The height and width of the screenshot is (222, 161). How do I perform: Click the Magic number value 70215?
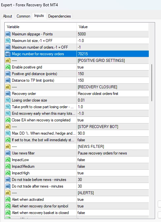tap(113, 54)
